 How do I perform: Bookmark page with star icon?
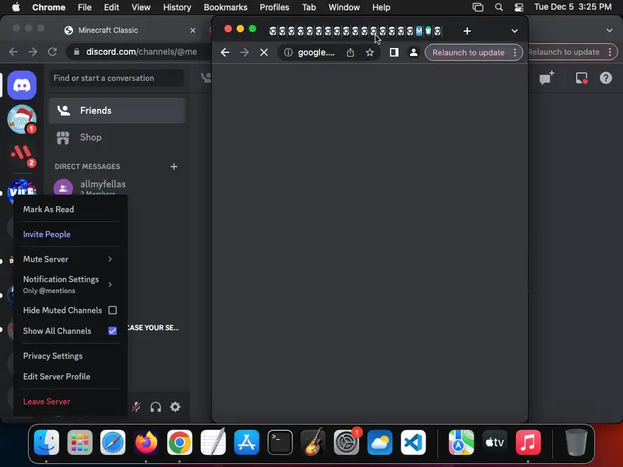pyautogui.click(x=369, y=52)
